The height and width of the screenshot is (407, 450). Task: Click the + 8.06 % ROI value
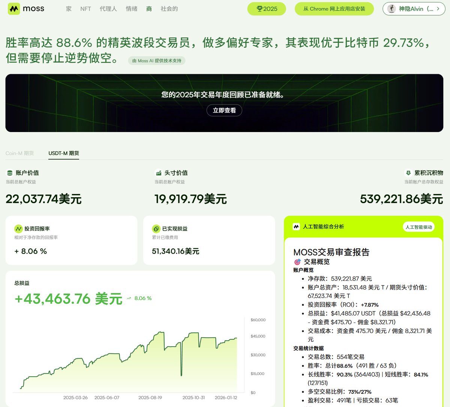click(30, 251)
